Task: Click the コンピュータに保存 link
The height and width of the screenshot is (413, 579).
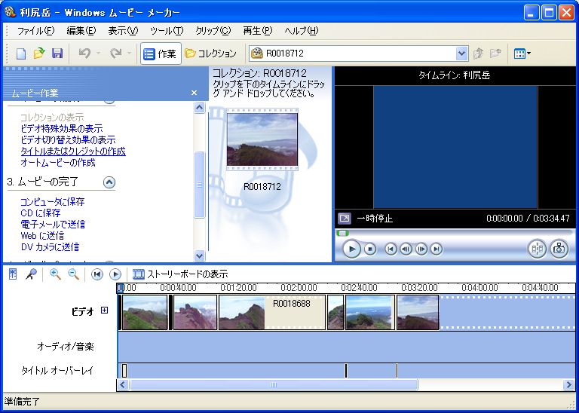Action: [x=52, y=202]
